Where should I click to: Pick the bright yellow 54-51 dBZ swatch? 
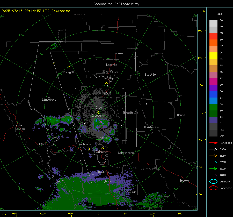point(213,55)
